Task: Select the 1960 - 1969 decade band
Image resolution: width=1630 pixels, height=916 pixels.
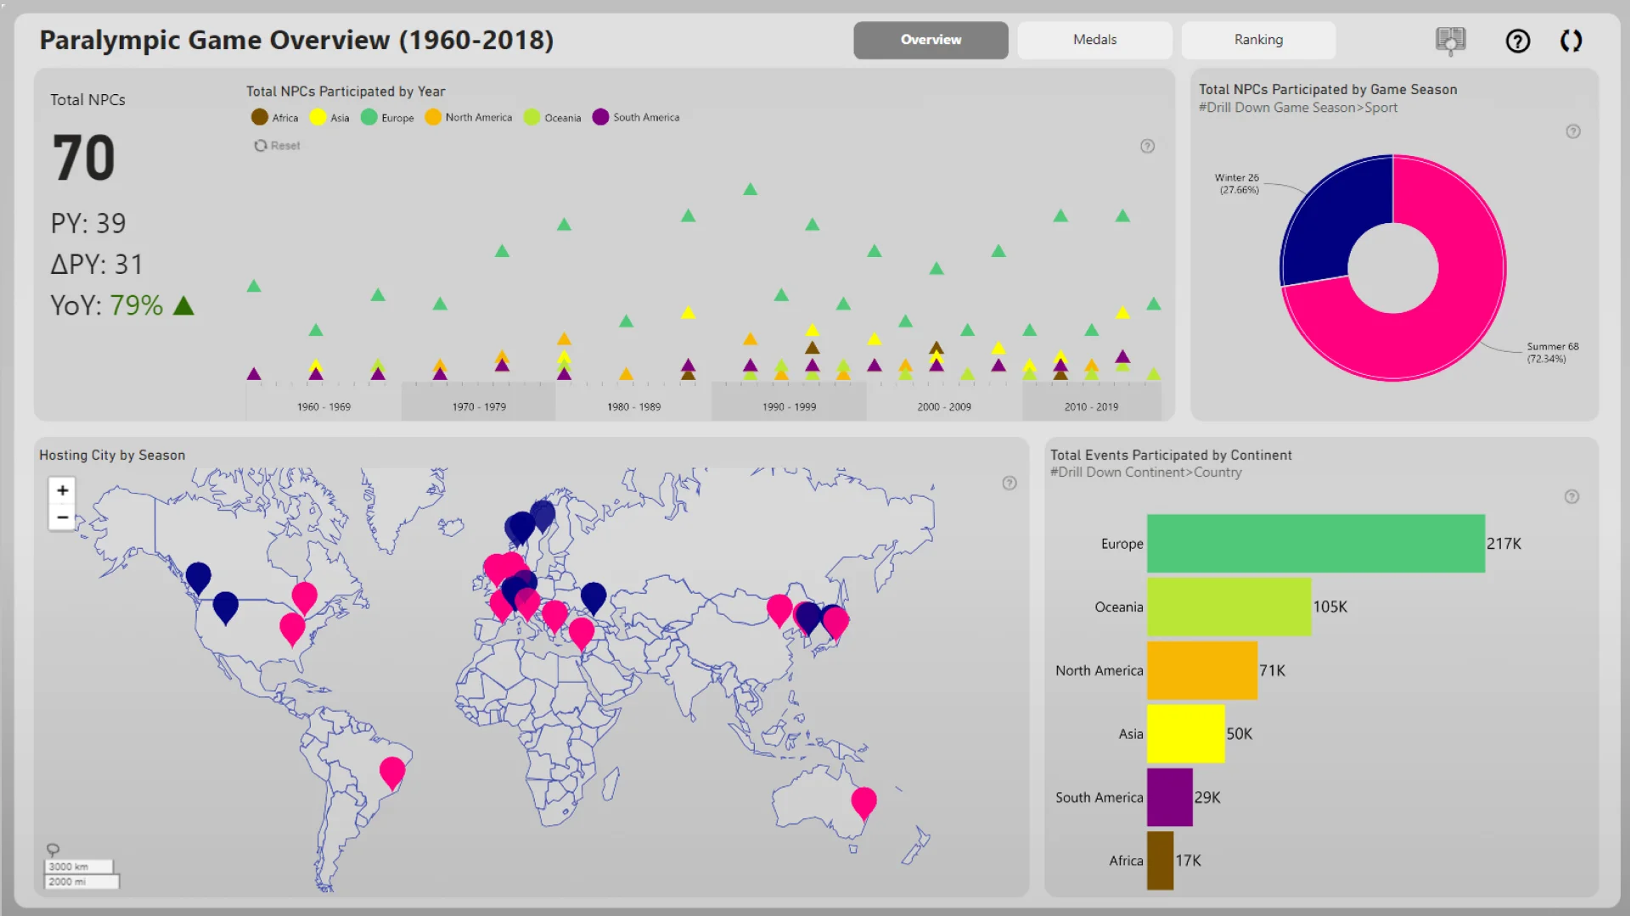Action: pos(323,406)
